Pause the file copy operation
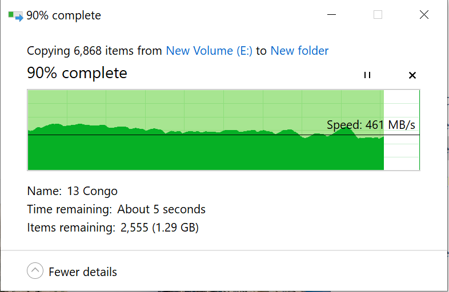The width and height of the screenshot is (449, 292). 367,75
